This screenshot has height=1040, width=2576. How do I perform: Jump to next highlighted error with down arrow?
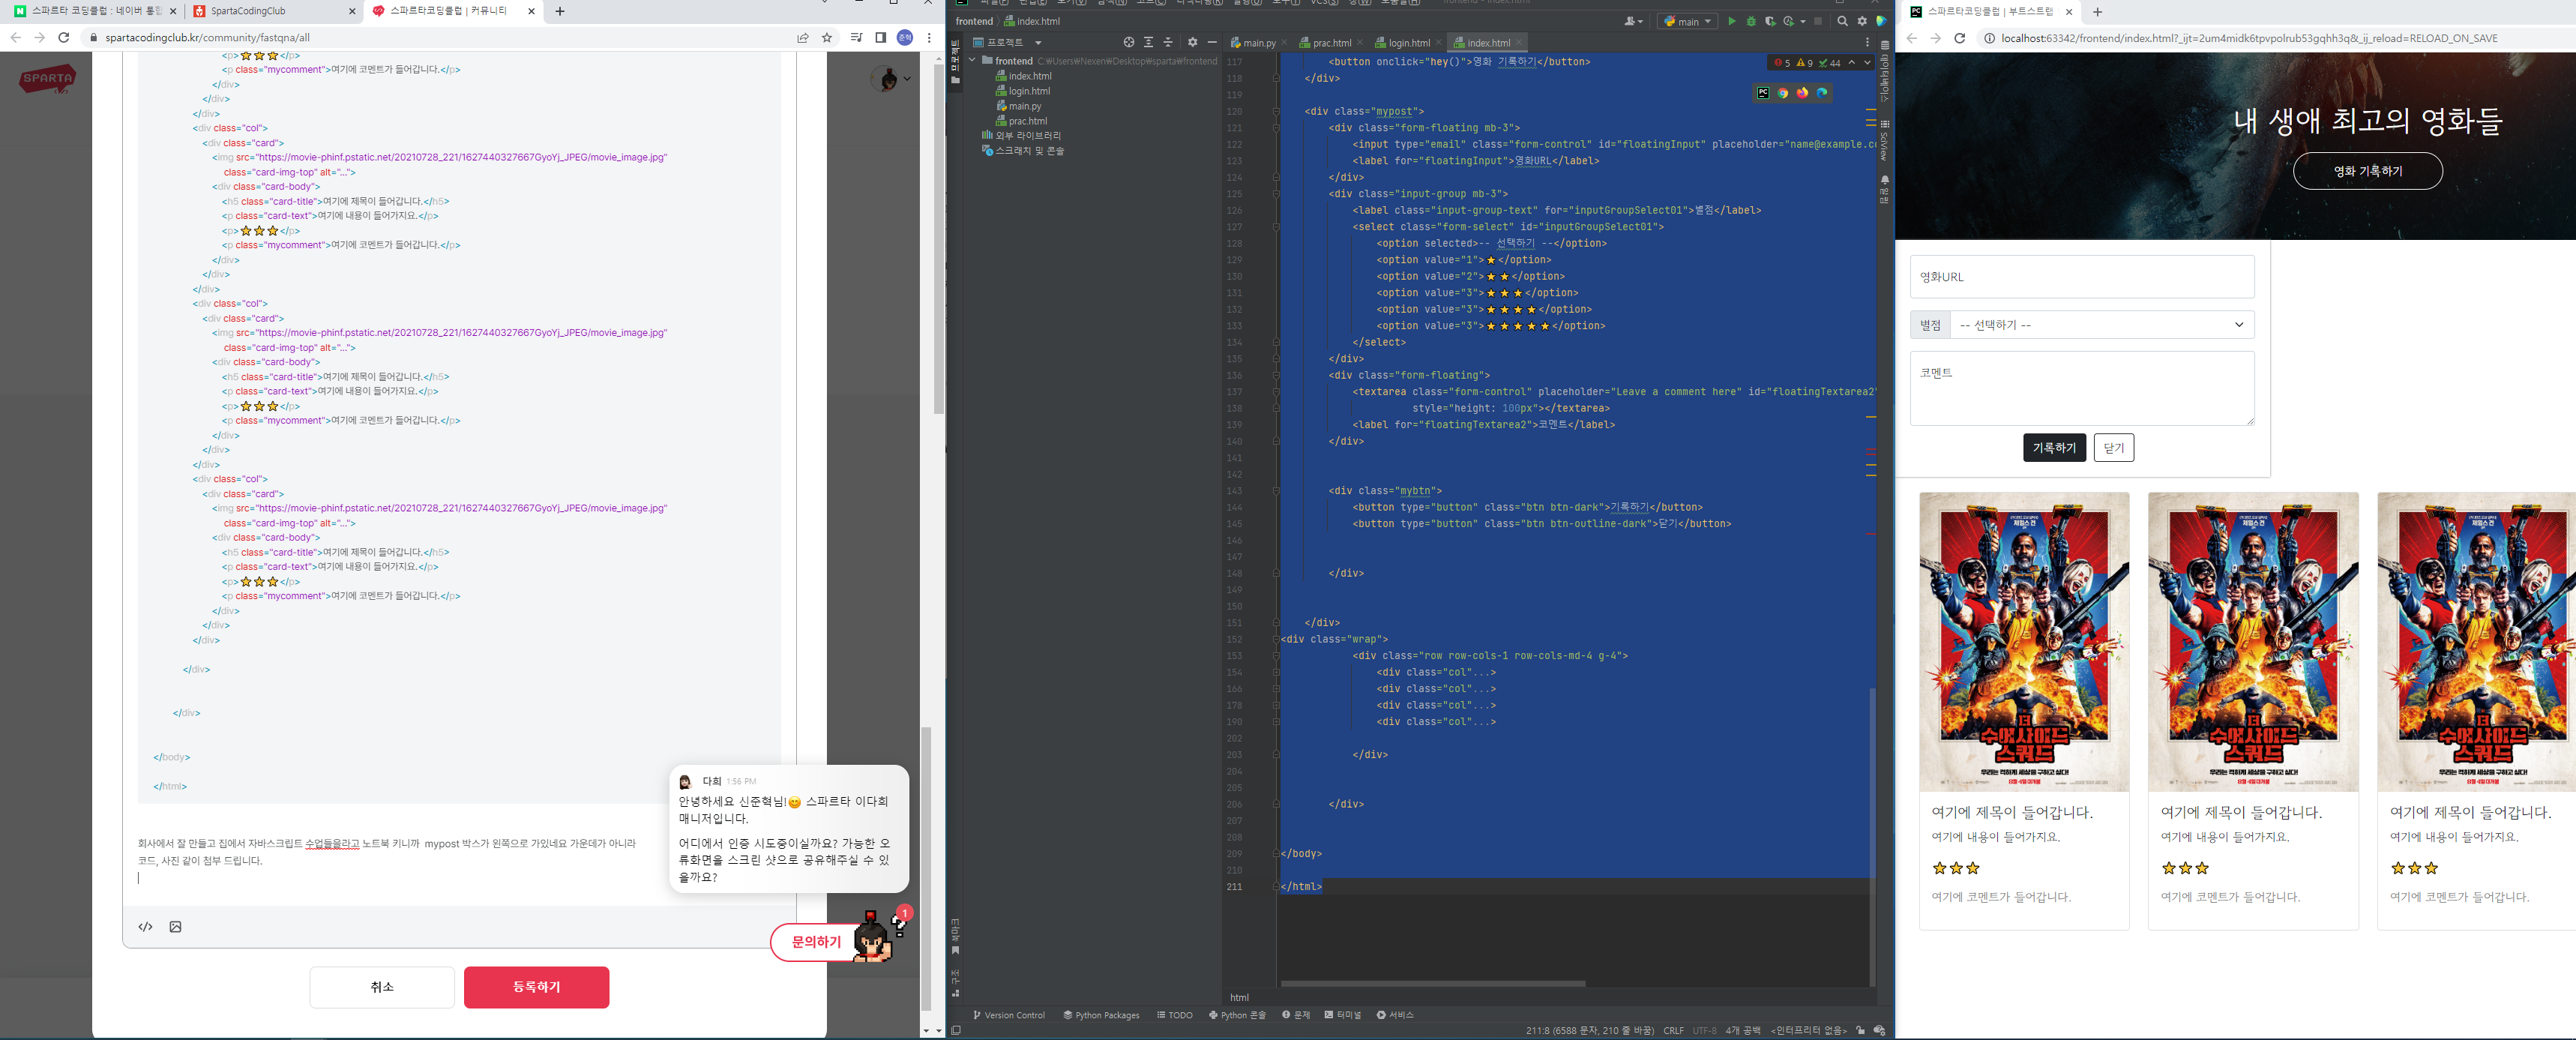(1867, 62)
